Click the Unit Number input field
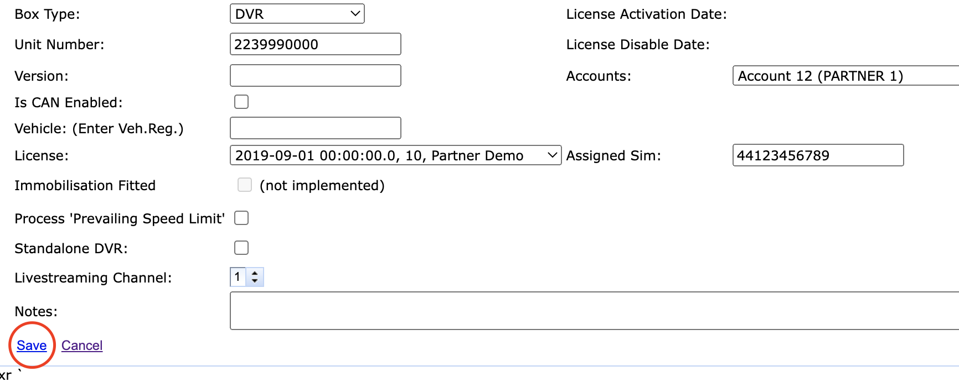The image size is (959, 387). [315, 44]
